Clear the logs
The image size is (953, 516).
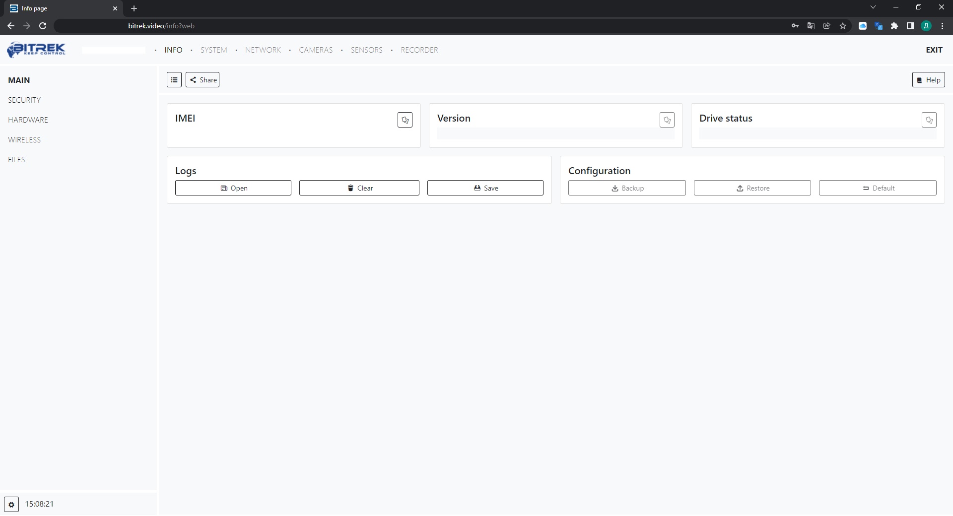tap(359, 188)
